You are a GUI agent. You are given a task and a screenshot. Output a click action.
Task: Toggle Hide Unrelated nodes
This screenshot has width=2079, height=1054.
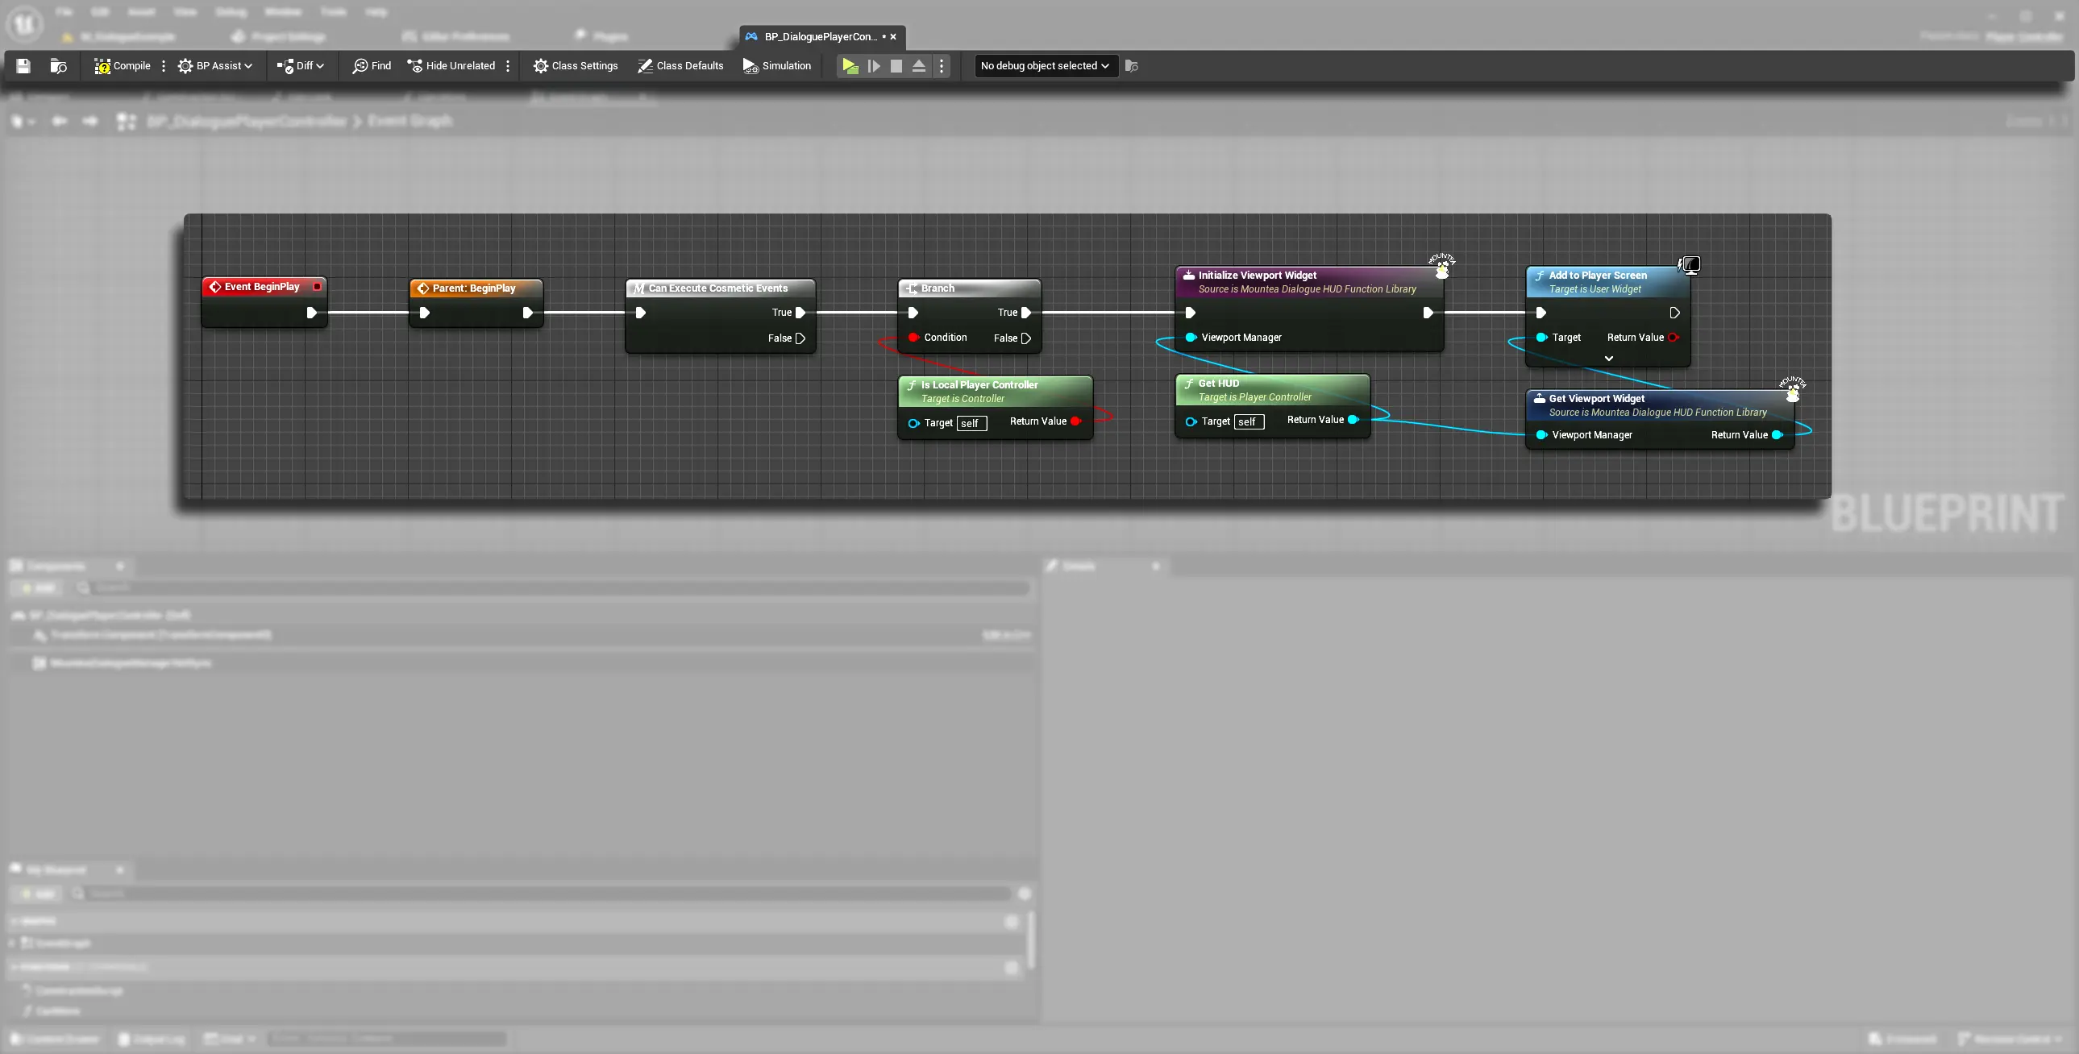[451, 66]
